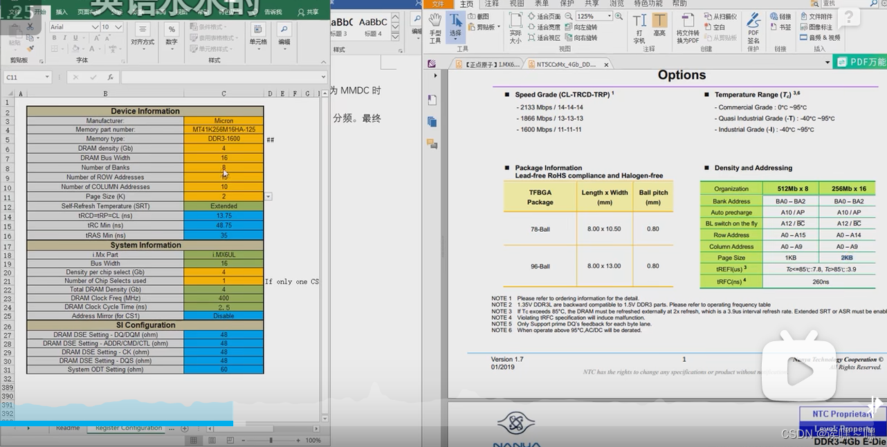Select the Hand tool in PDF reader

435,28
